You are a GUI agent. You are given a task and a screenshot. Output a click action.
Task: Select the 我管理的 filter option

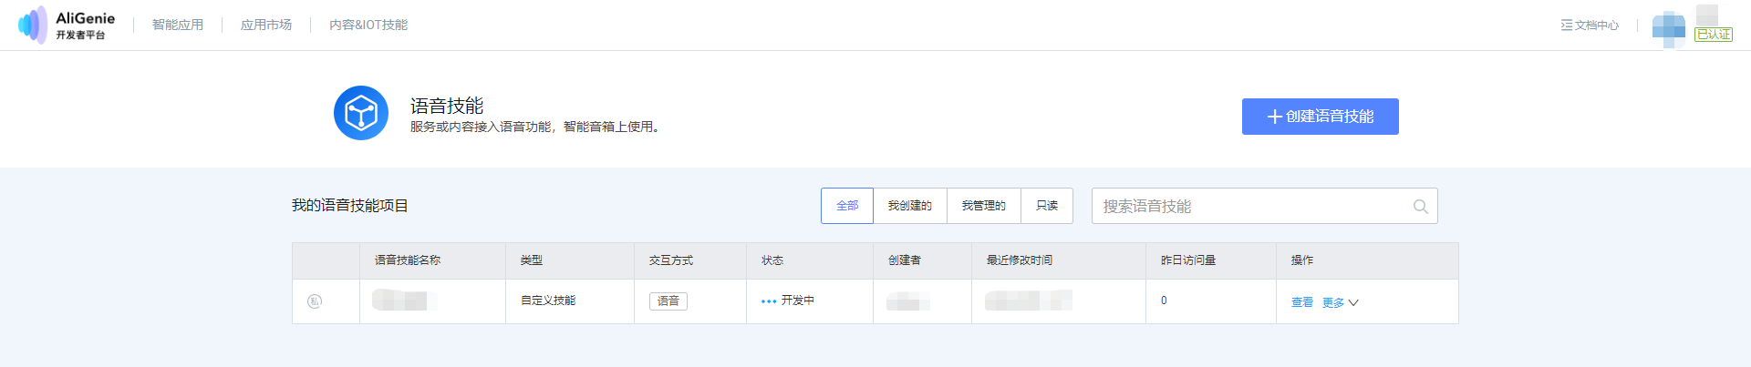984,206
